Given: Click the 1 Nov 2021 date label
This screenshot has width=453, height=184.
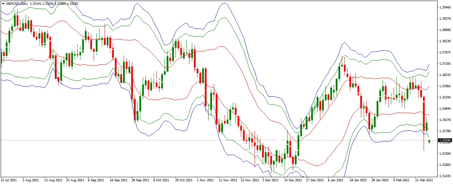Looking at the screenshot, I should tap(206, 180).
